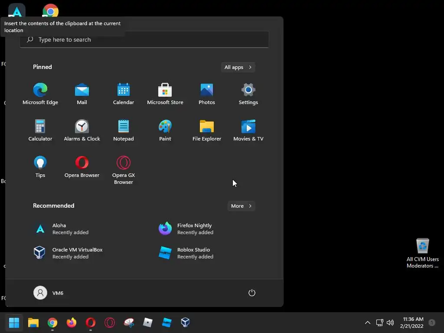Open Alarms & Clock
The image size is (444, 333).
point(82,130)
